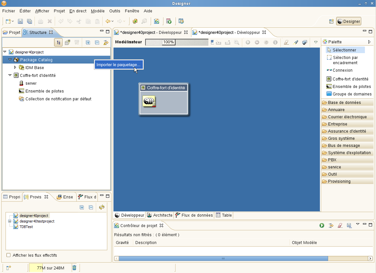Open the Modèle menu
Screen dimensions: 376x273
pyautogui.click(x=98, y=11)
